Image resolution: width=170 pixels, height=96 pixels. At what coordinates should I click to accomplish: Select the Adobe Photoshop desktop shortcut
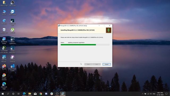[x=12, y=50]
